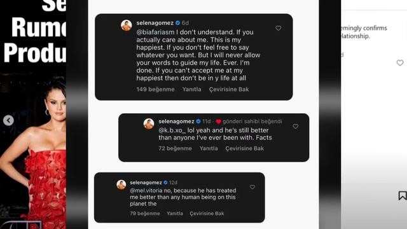Open selenagomez avatar in 6d comment
The height and width of the screenshot is (229, 407).
point(127,25)
